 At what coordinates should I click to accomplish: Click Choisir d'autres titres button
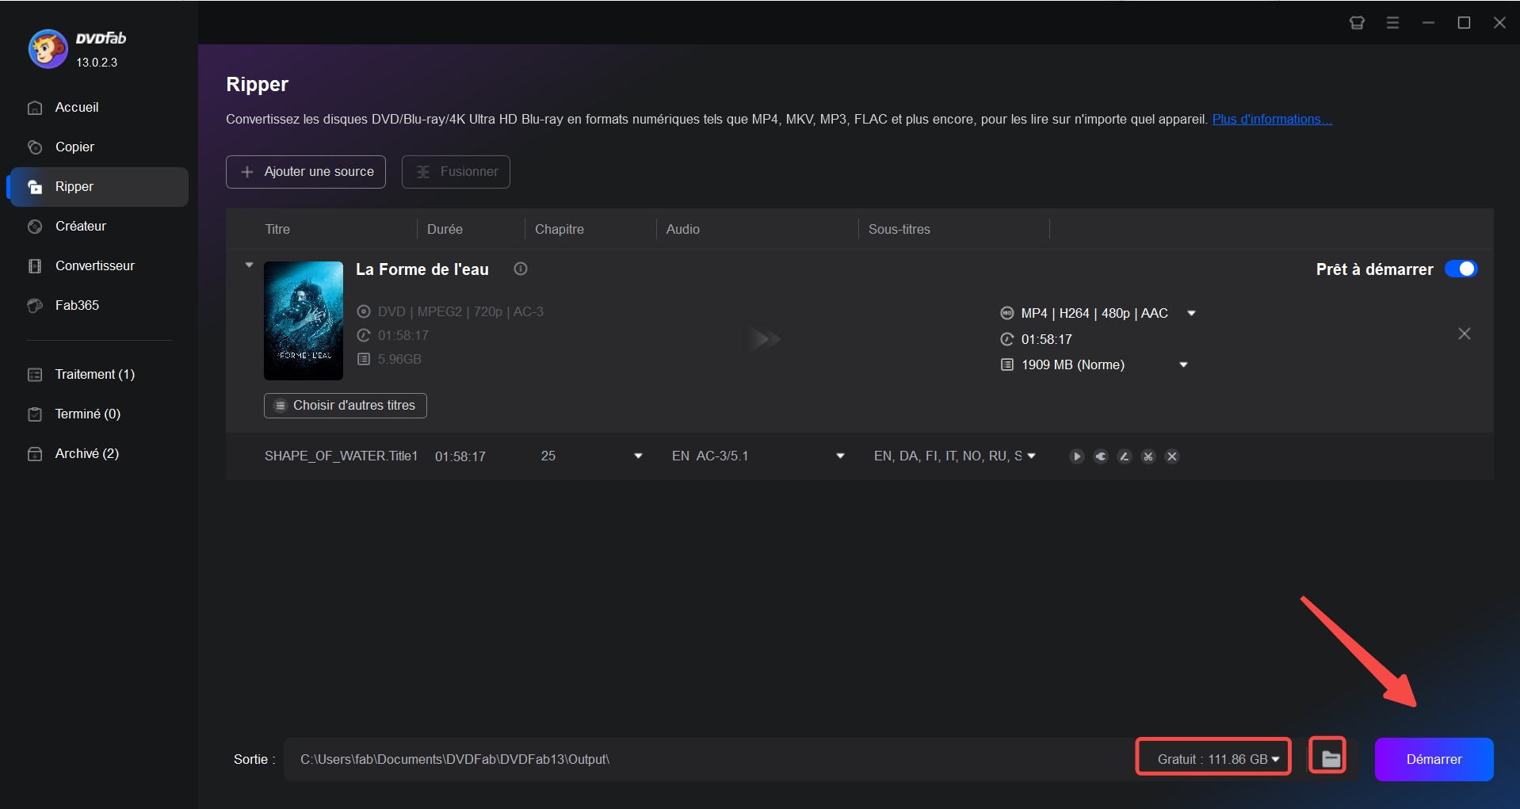[346, 406]
